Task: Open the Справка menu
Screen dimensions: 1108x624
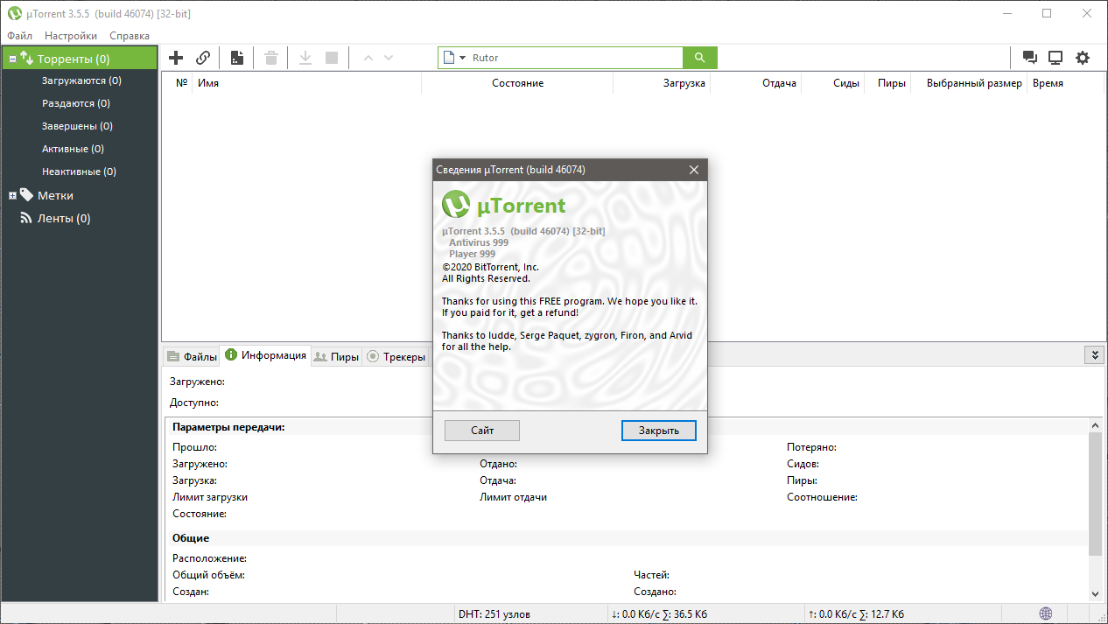Action: 130,36
